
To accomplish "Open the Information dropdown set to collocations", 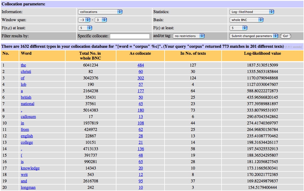I will [x=100, y=12].
